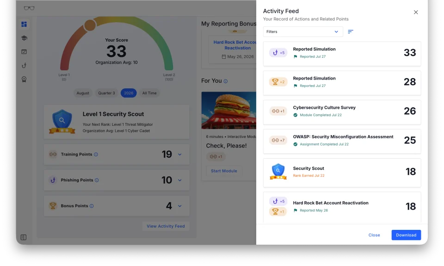Open Hard Rock Bet Account Reactivation bonus link

click(x=235, y=45)
